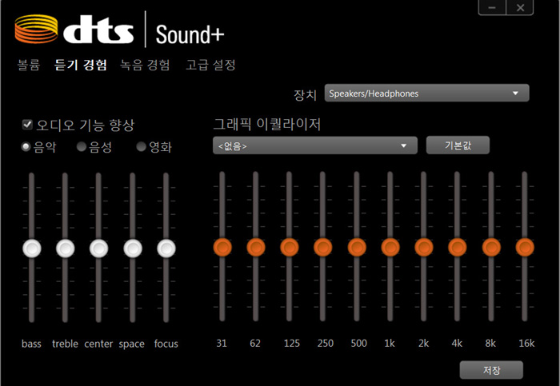Screen dimensions: 560x386
Task: Click the center slider knob
Action: click(x=99, y=249)
